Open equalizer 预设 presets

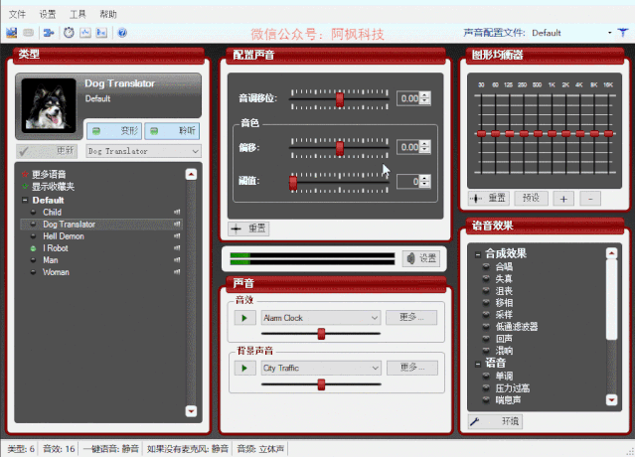[x=531, y=199]
